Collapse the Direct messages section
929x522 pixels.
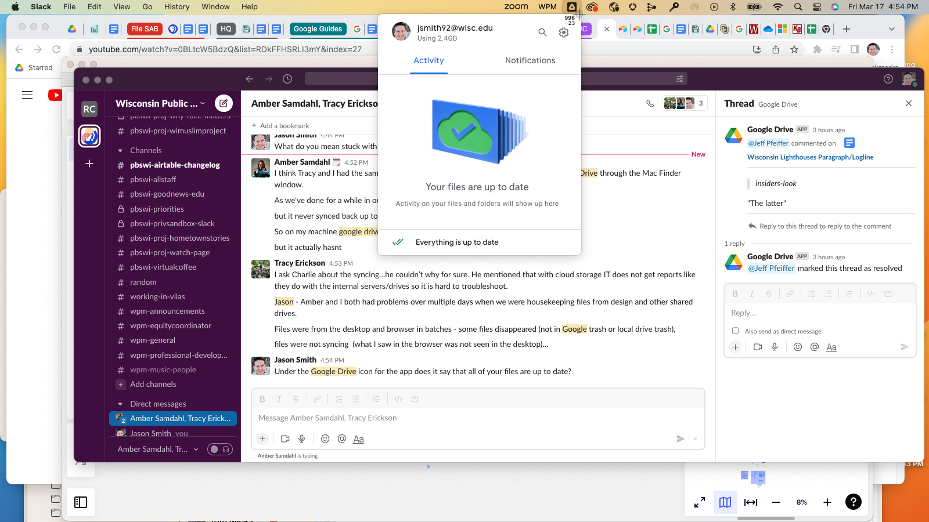120,404
